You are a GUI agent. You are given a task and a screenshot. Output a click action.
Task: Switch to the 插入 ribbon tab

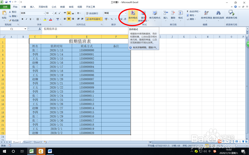[32, 7]
